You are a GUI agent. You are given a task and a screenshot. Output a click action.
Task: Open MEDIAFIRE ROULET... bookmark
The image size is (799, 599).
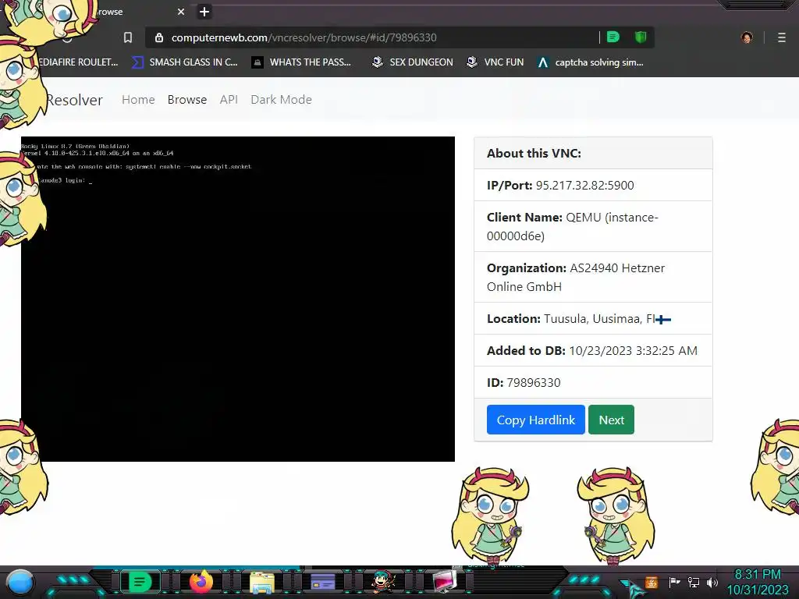pyautogui.click(x=79, y=62)
